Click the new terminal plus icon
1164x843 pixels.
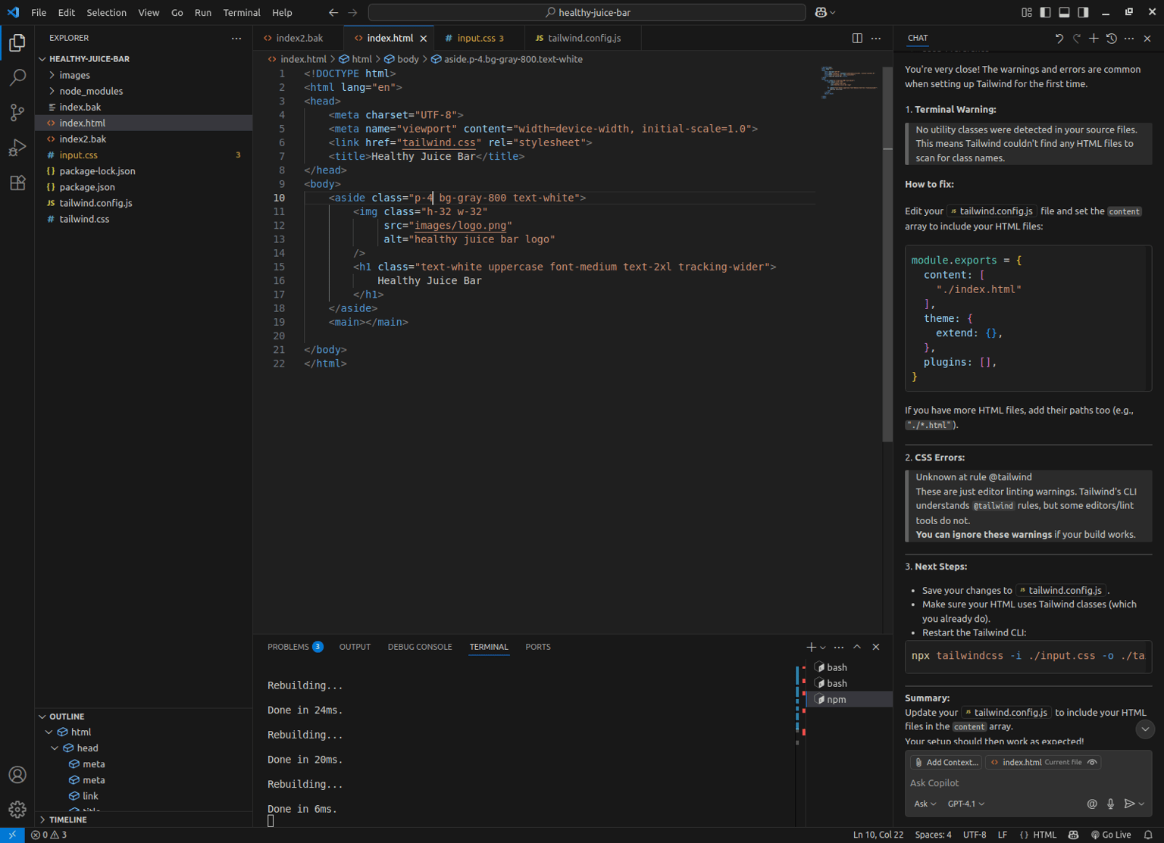point(811,647)
